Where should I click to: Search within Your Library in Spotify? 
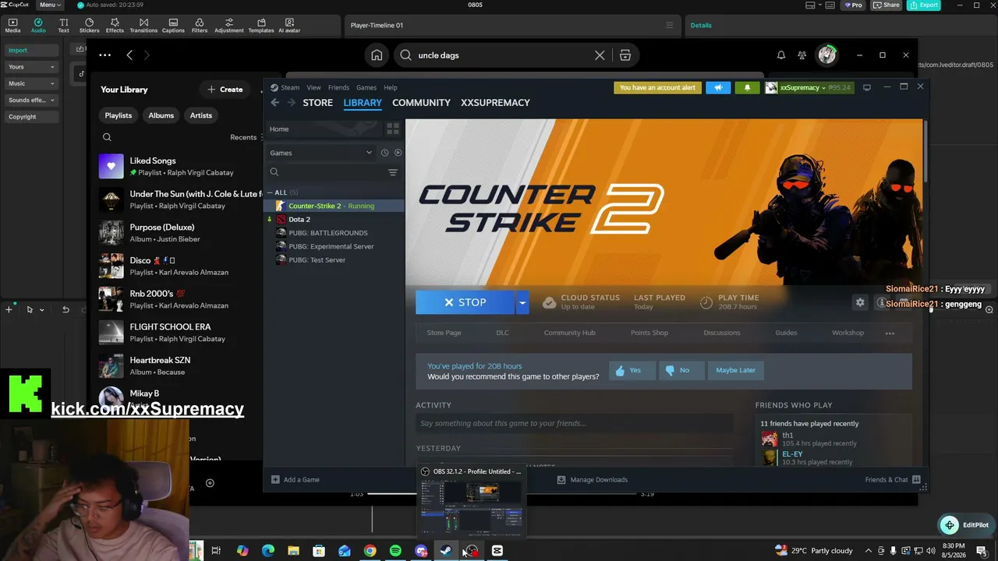click(107, 137)
